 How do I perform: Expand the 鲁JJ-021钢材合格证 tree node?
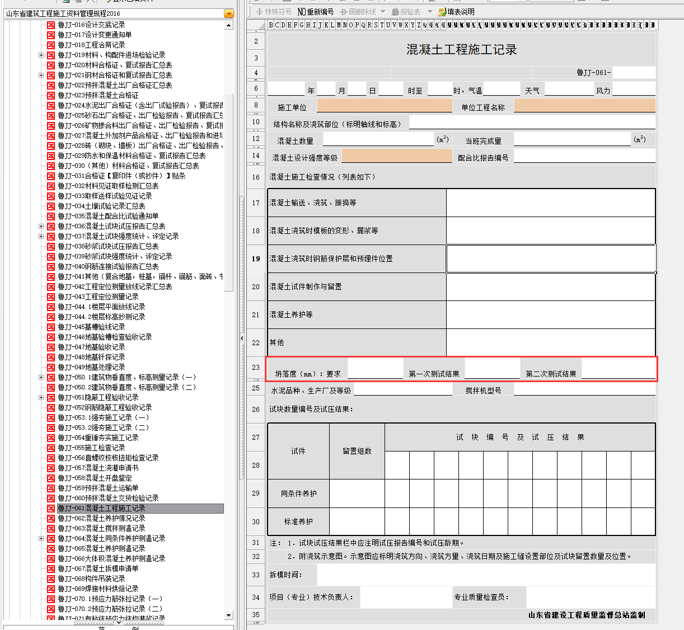[41, 75]
